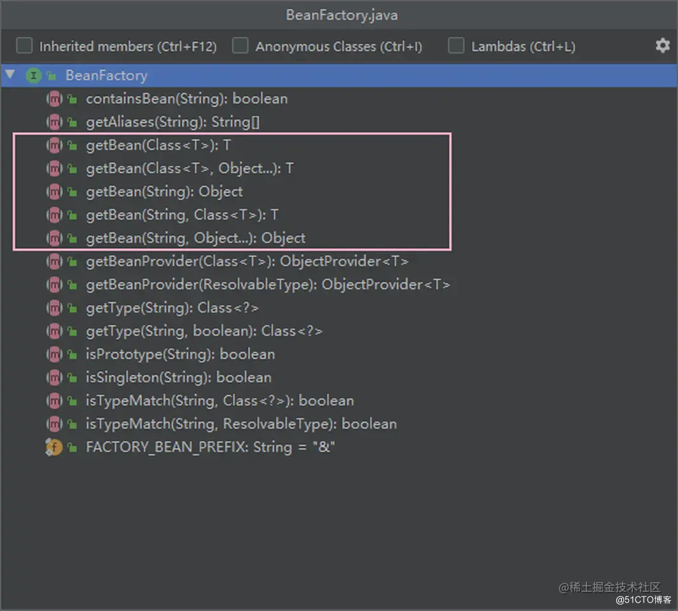The width and height of the screenshot is (678, 611).
Task: Select the BeanFactory root row label
Action: click(106, 75)
